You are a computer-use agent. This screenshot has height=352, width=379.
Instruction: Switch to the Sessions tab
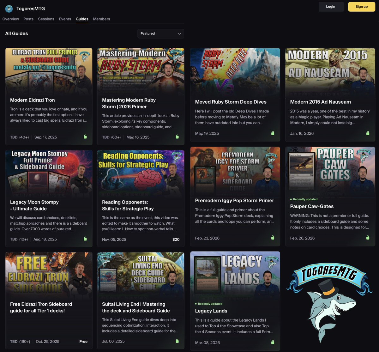tap(46, 19)
